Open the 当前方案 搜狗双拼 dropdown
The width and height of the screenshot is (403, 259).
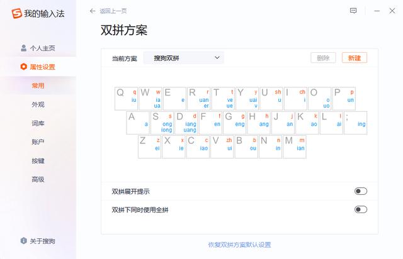183,58
